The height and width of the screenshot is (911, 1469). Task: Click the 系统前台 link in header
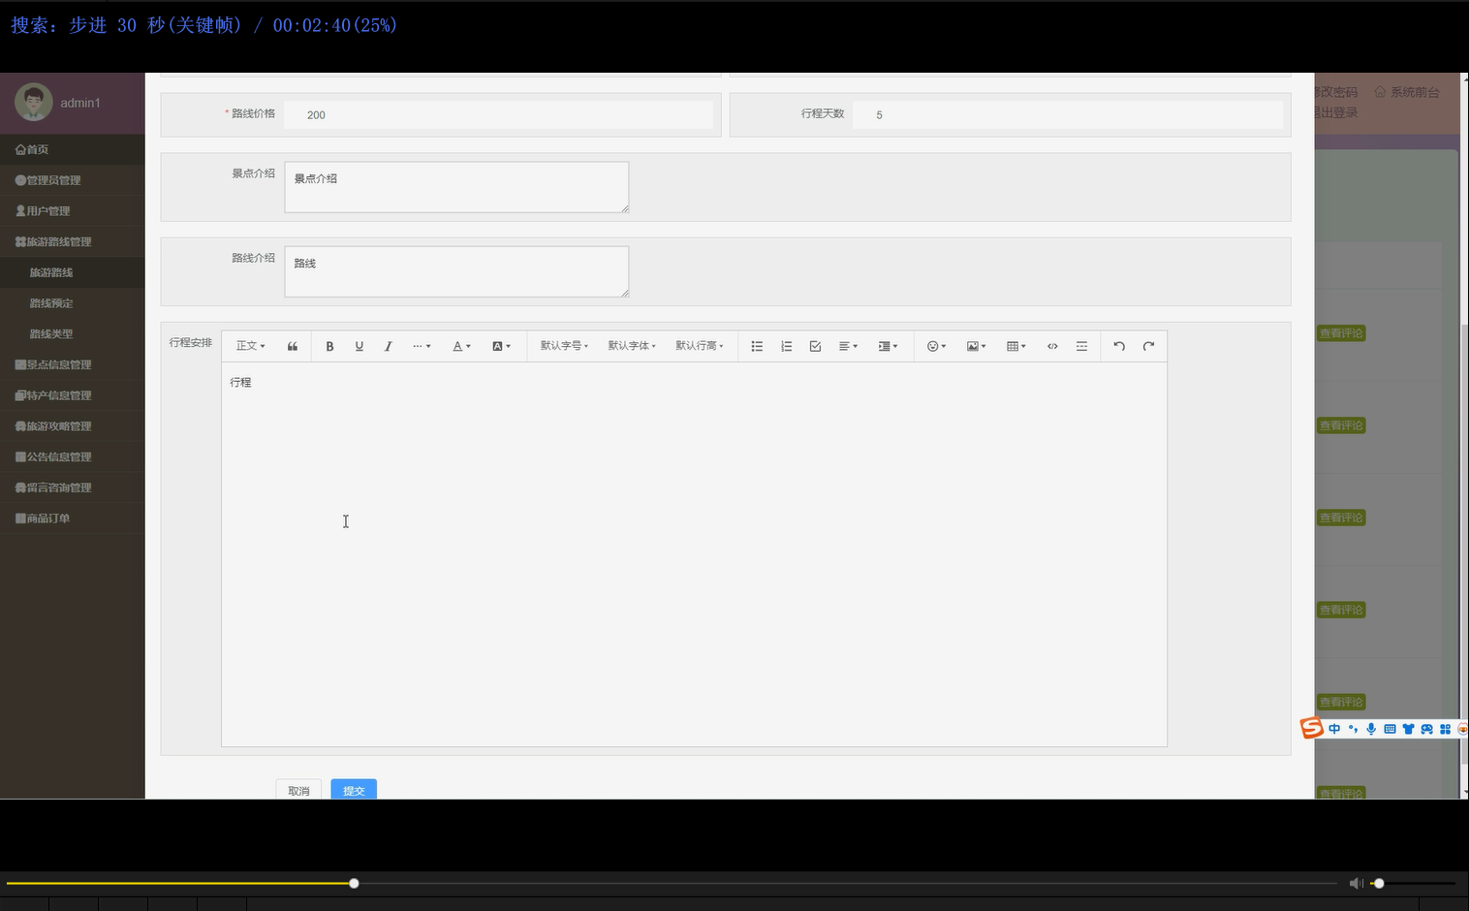[1407, 92]
